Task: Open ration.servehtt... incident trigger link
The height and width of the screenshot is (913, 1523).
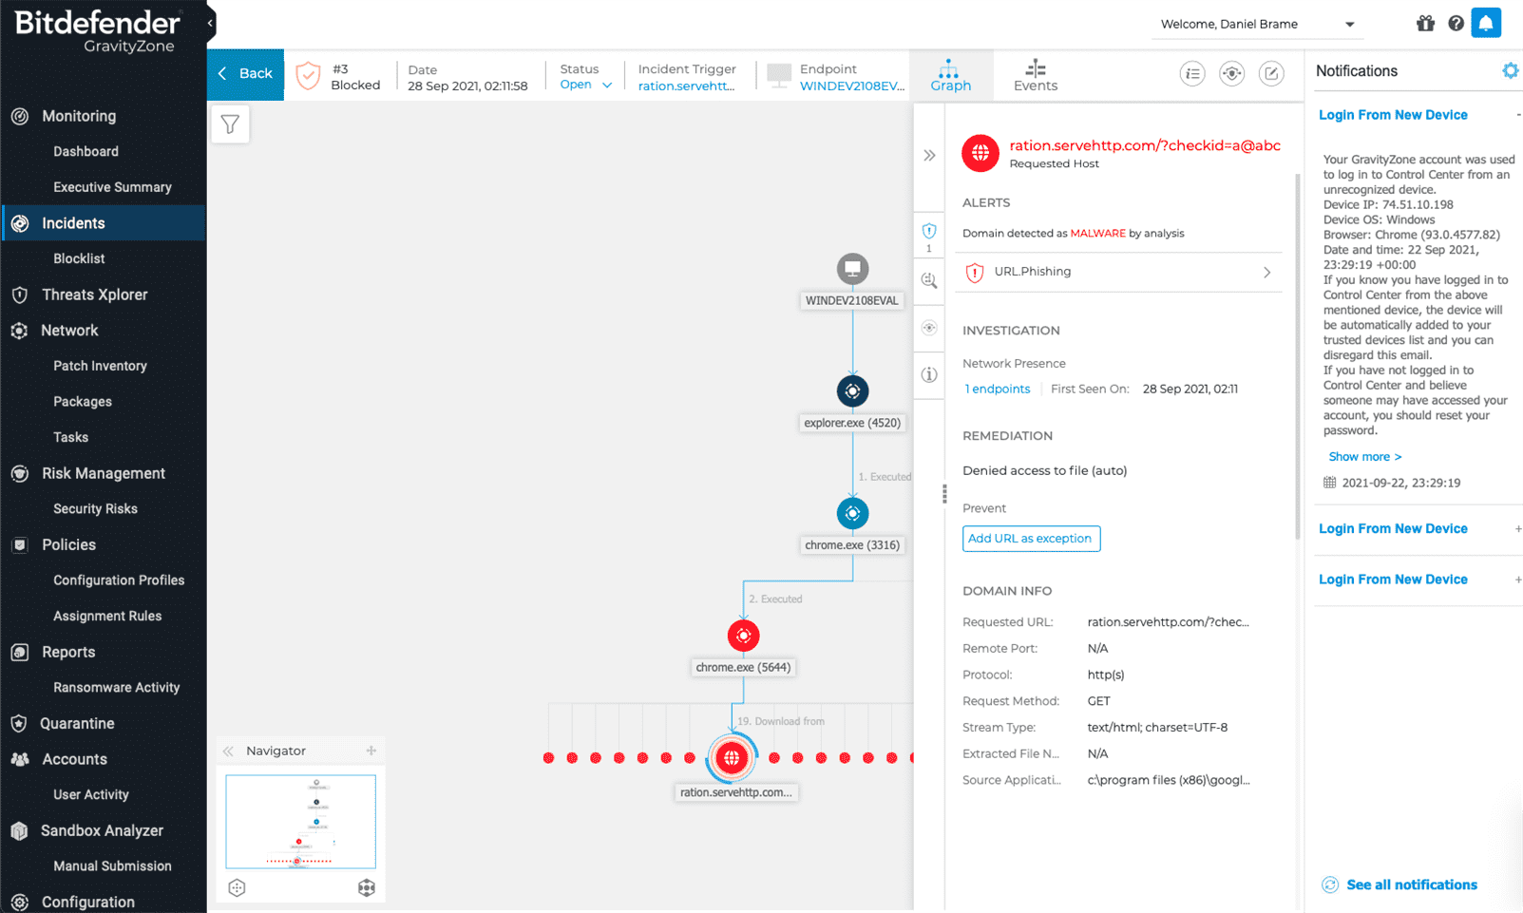Action: pyautogui.click(x=686, y=86)
